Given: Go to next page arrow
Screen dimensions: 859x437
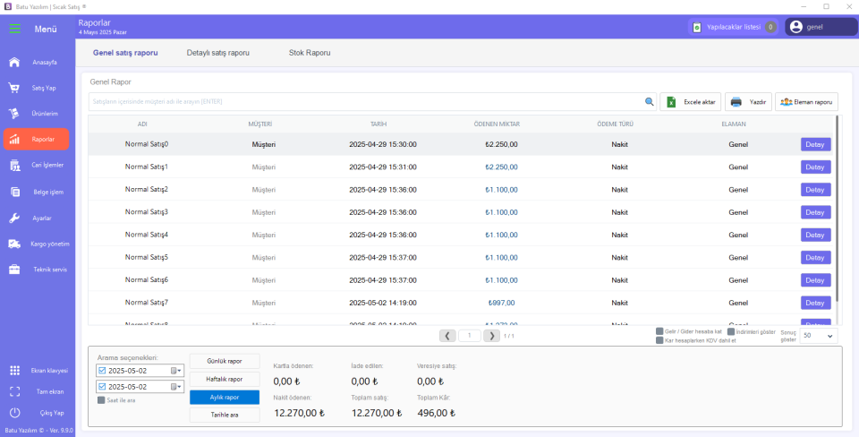Looking at the screenshot, I should [x=491, y=336].
